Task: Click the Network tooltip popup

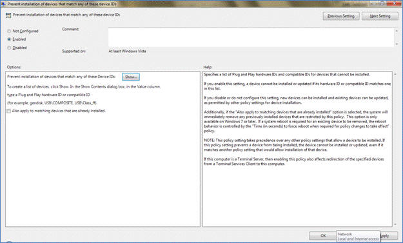Action: (358, 237)
